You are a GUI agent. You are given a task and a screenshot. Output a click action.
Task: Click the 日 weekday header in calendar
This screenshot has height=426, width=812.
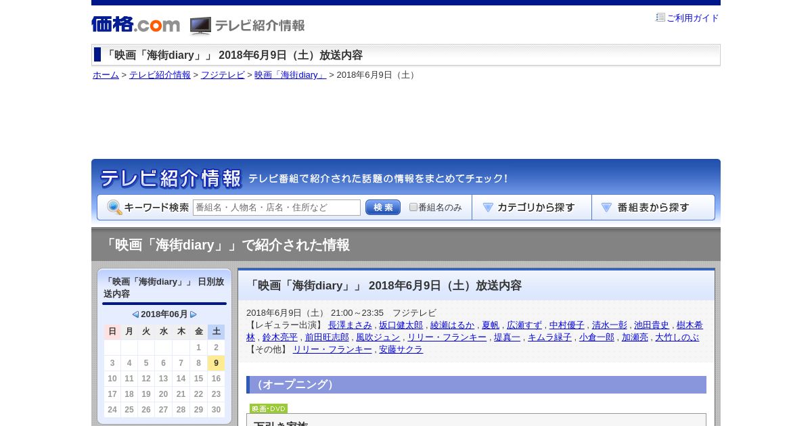click(x=112, y=331)
